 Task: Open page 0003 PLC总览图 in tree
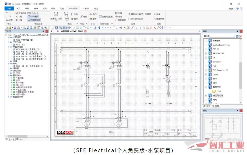click(29, 54)
